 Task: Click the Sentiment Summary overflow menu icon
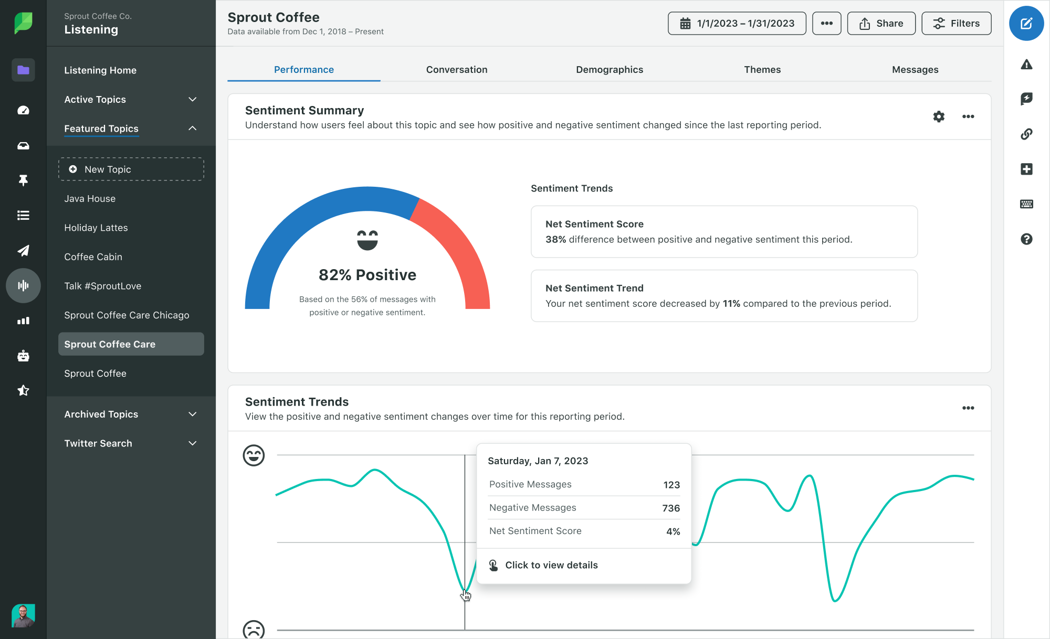968,116
